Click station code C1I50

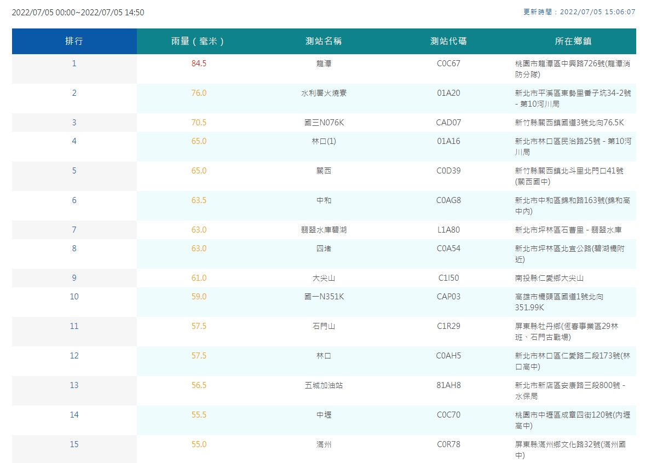coord(448,278)
